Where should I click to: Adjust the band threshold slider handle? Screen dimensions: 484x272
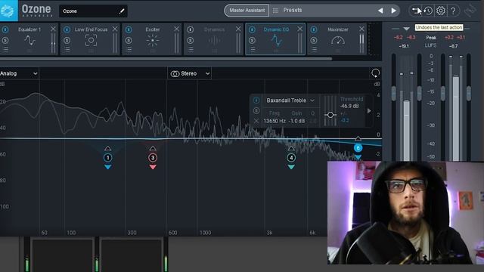[330, 115]
